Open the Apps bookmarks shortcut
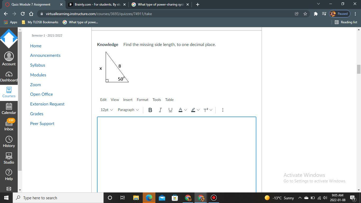This screenshot has width=361, height=203. pyautogui.click(x=11, y=22)
